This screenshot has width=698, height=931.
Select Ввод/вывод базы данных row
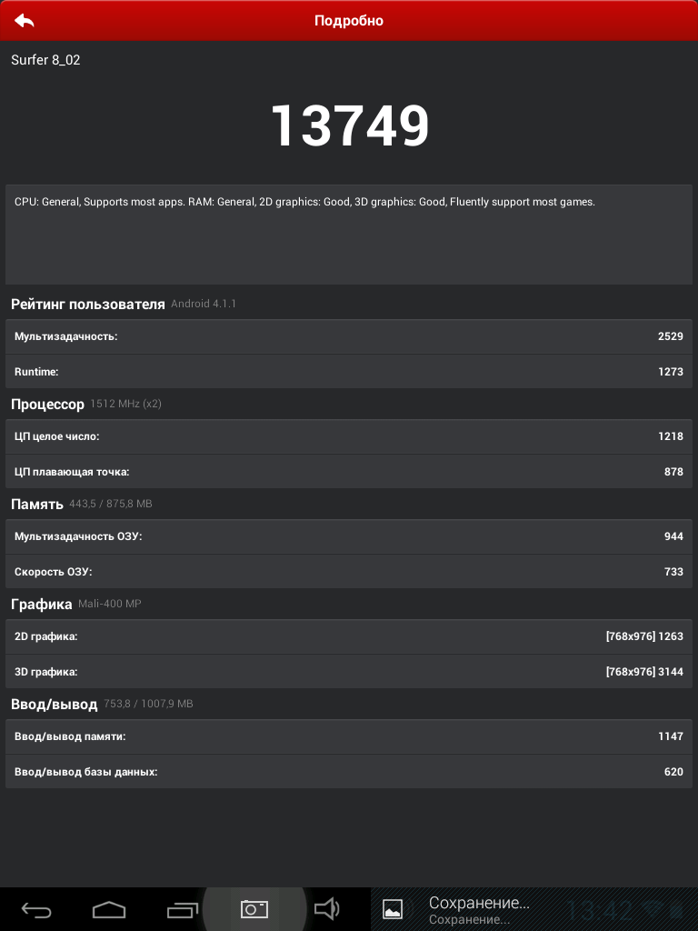349,771
